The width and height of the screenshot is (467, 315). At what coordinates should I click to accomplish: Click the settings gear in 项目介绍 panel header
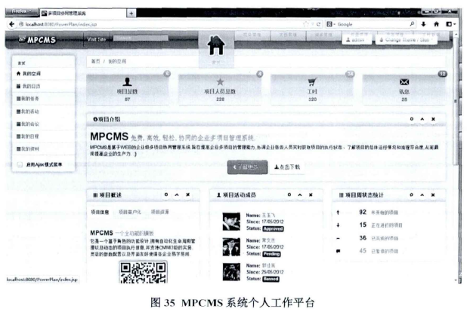(411, 120)
